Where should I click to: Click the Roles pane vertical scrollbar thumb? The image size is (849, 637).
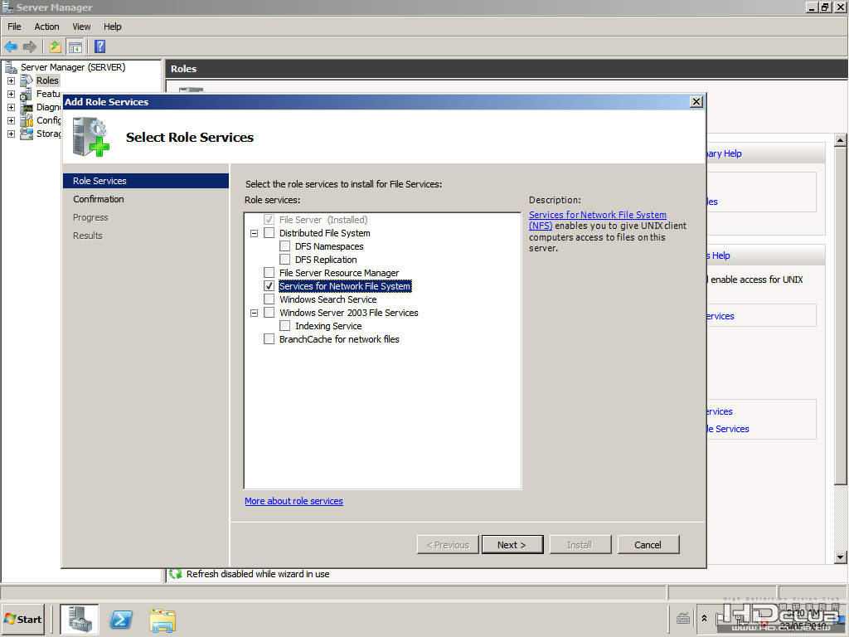click(840, 316)
